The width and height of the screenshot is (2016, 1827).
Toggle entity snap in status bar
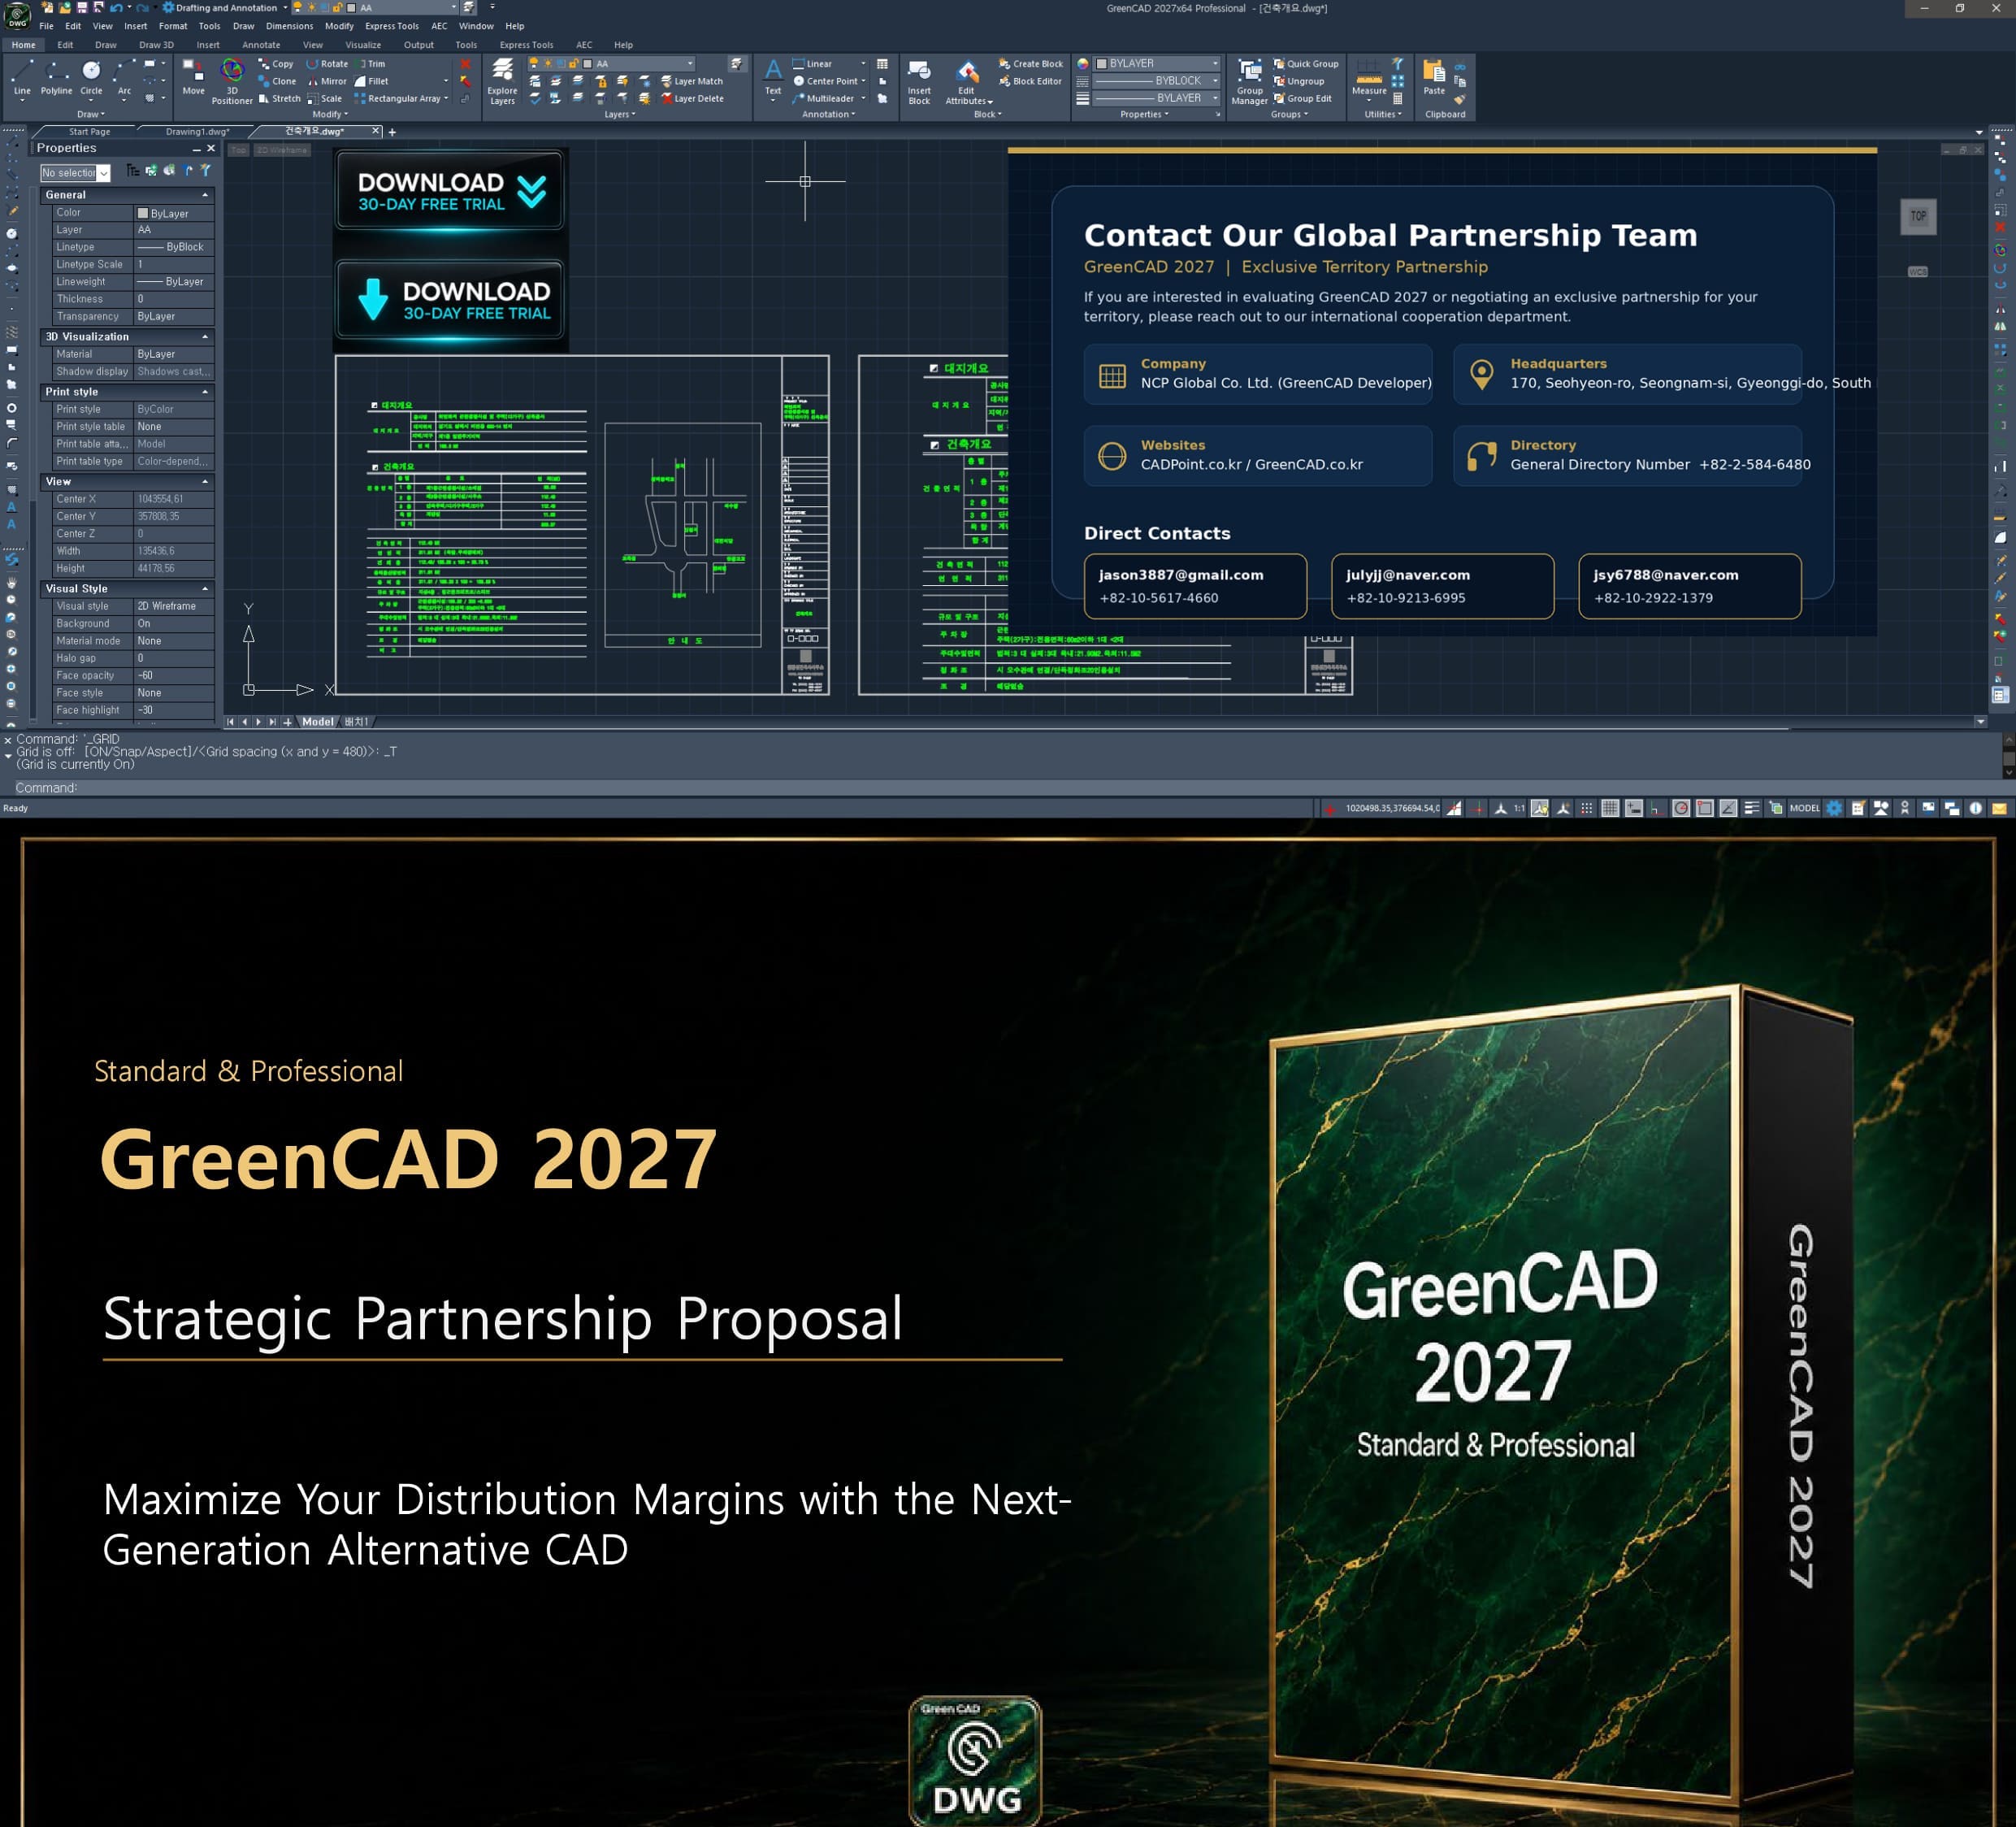[x=1705, y=808]
